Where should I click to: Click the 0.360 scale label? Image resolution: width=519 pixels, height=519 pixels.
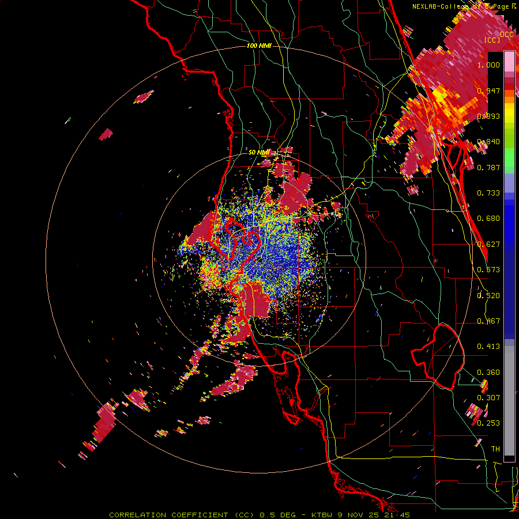pyautogui.click(x=488, y=373)
